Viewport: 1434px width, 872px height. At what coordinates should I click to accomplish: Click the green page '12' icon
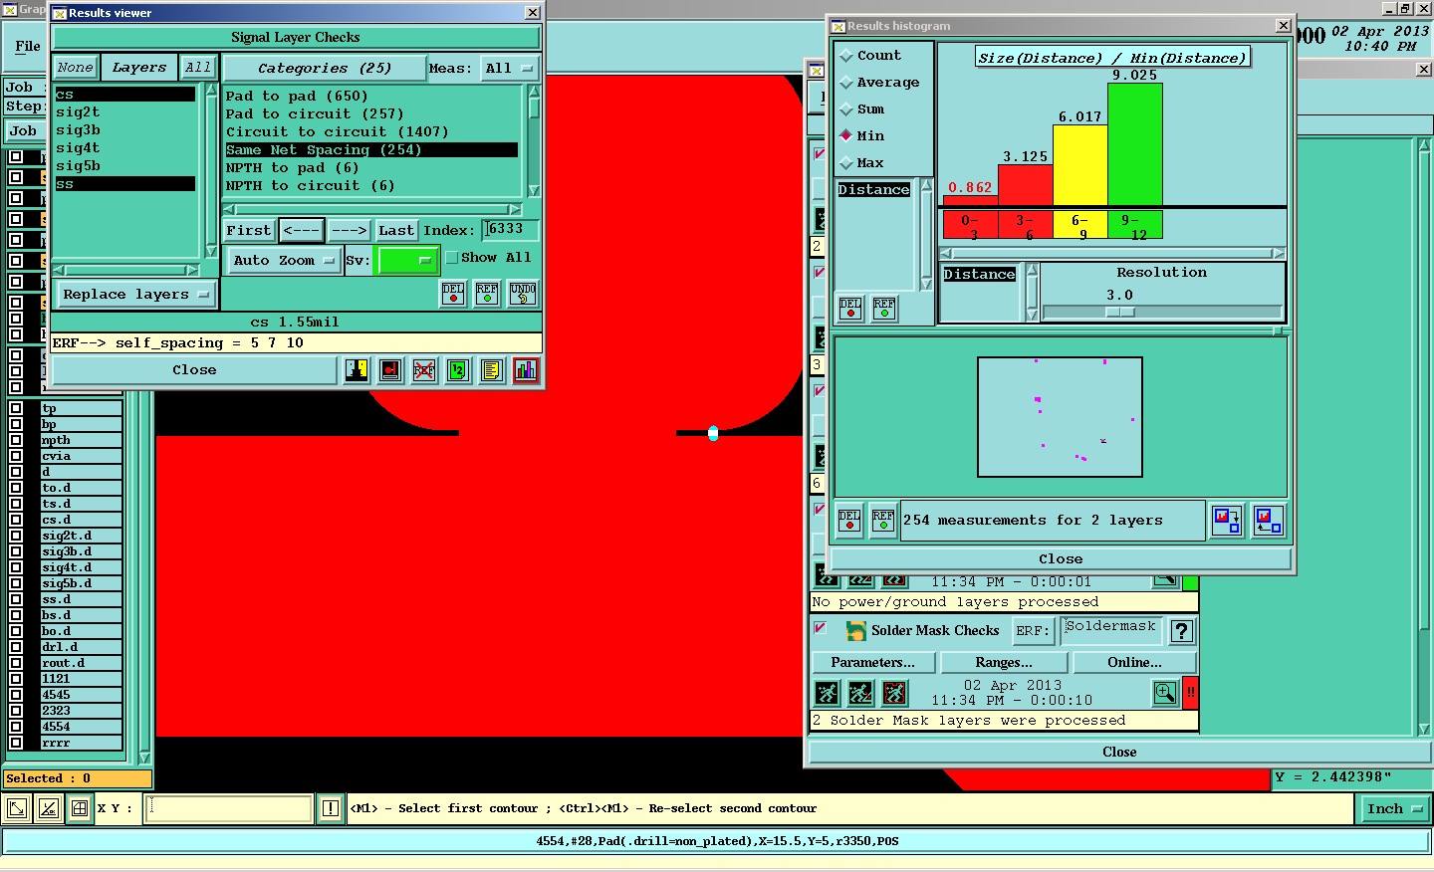pyautogui.click(x=458, y=370)
